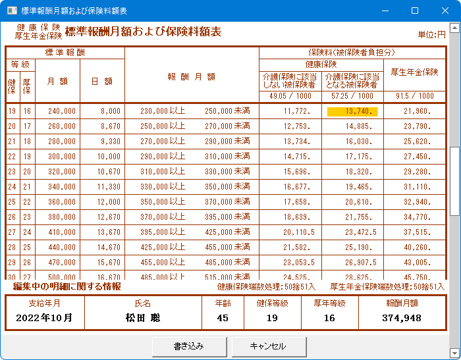Click range 330,000以上 in row 24
461x360 pixels.
click(163, 187)
